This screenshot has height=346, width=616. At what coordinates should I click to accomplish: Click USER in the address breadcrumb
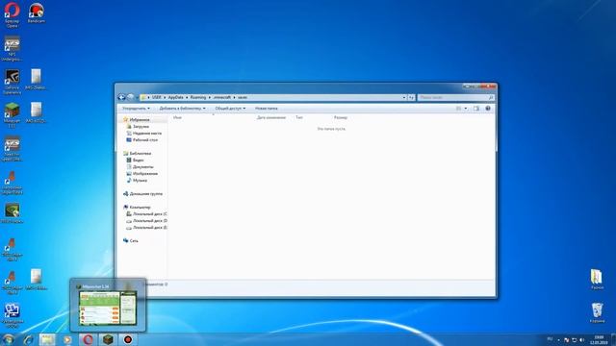click(157, 97)
